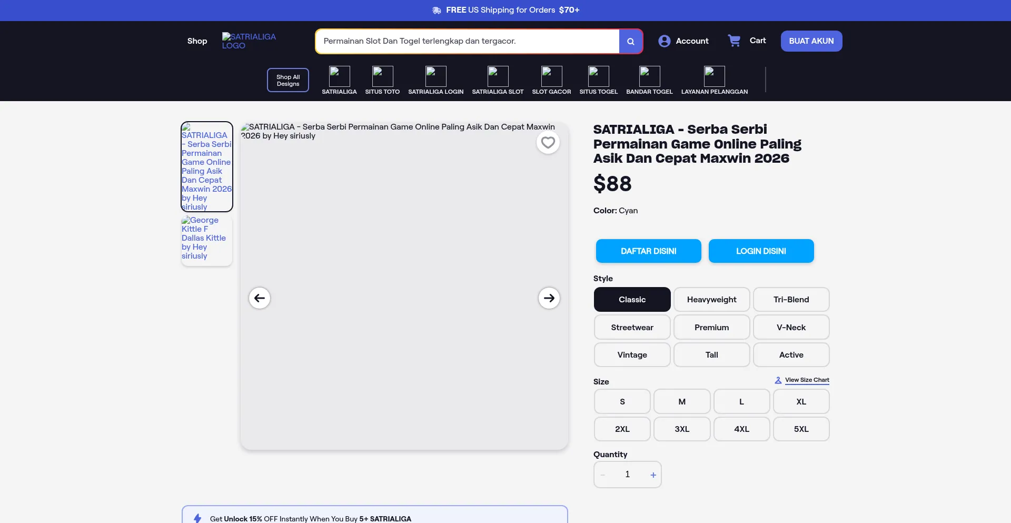Open the SATRIALIGA LOGIN category icon
This screenshot has height=523, width=1011.
436,76
